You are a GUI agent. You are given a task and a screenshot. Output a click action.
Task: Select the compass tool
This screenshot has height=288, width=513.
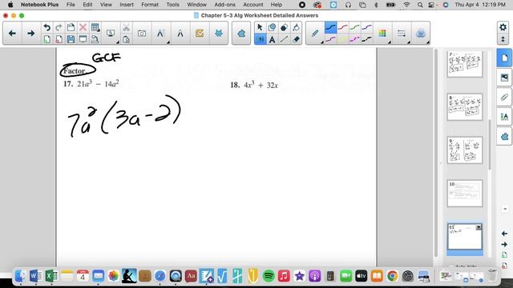(x=180, y=34)
